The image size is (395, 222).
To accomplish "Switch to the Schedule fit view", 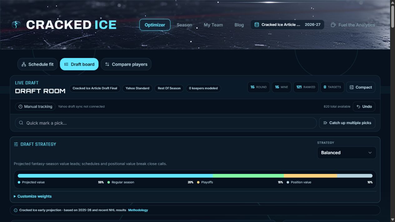I will point(37,64).
